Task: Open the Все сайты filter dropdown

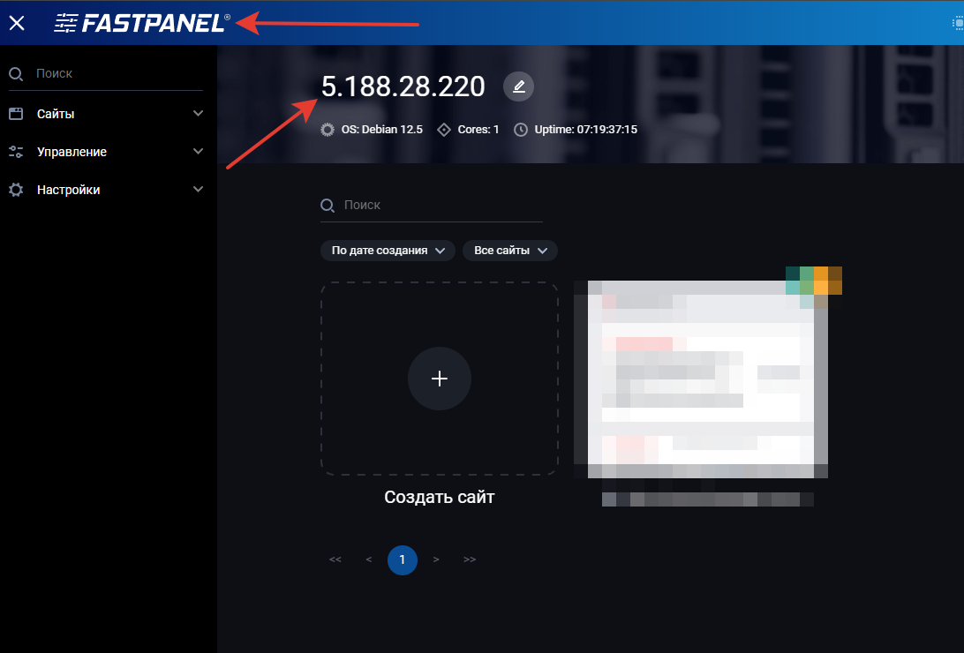Action: pos(510,251)
